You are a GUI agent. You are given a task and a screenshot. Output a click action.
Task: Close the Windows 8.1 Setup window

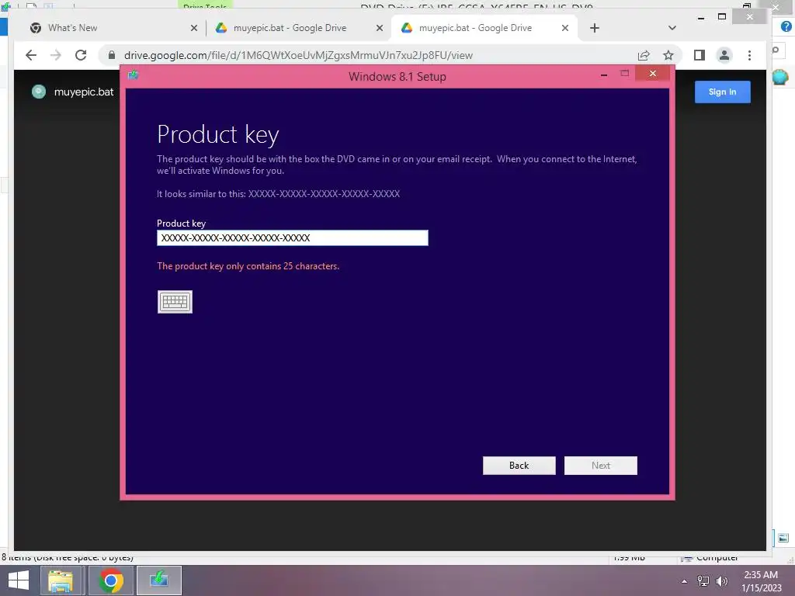(x=652, y=74)
